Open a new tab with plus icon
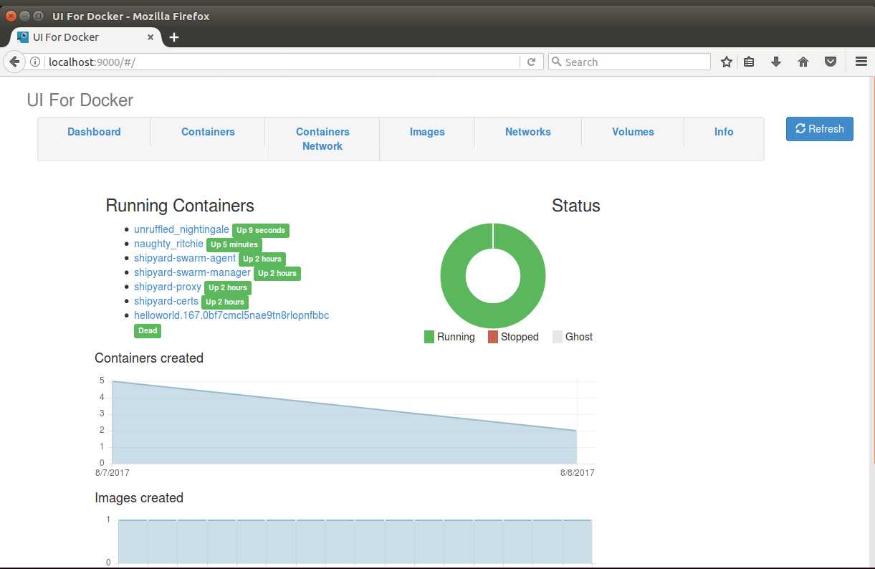 [x=174, y=37]
